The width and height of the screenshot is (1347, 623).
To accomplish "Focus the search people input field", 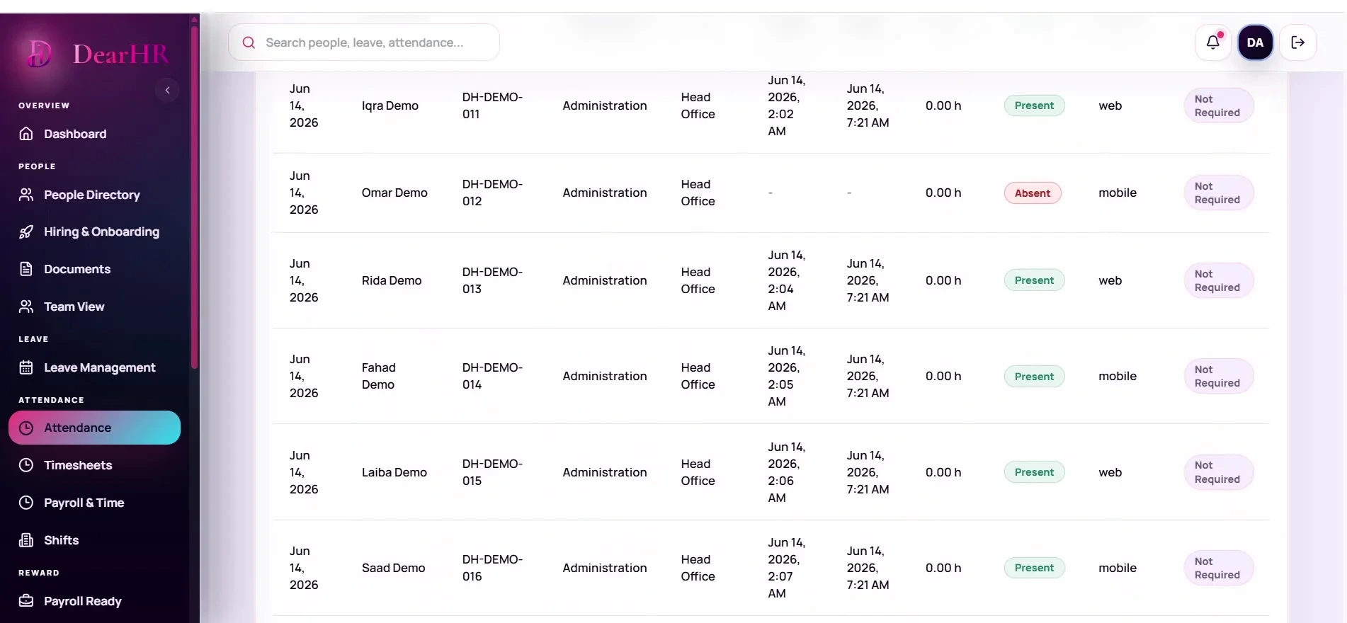I will click(364, 42).
